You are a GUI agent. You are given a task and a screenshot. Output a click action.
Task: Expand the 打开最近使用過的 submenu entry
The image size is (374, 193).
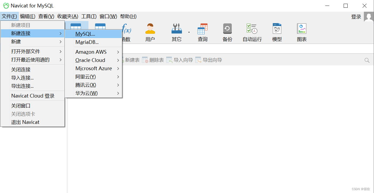pyautogui.click(x=32, y=60)
